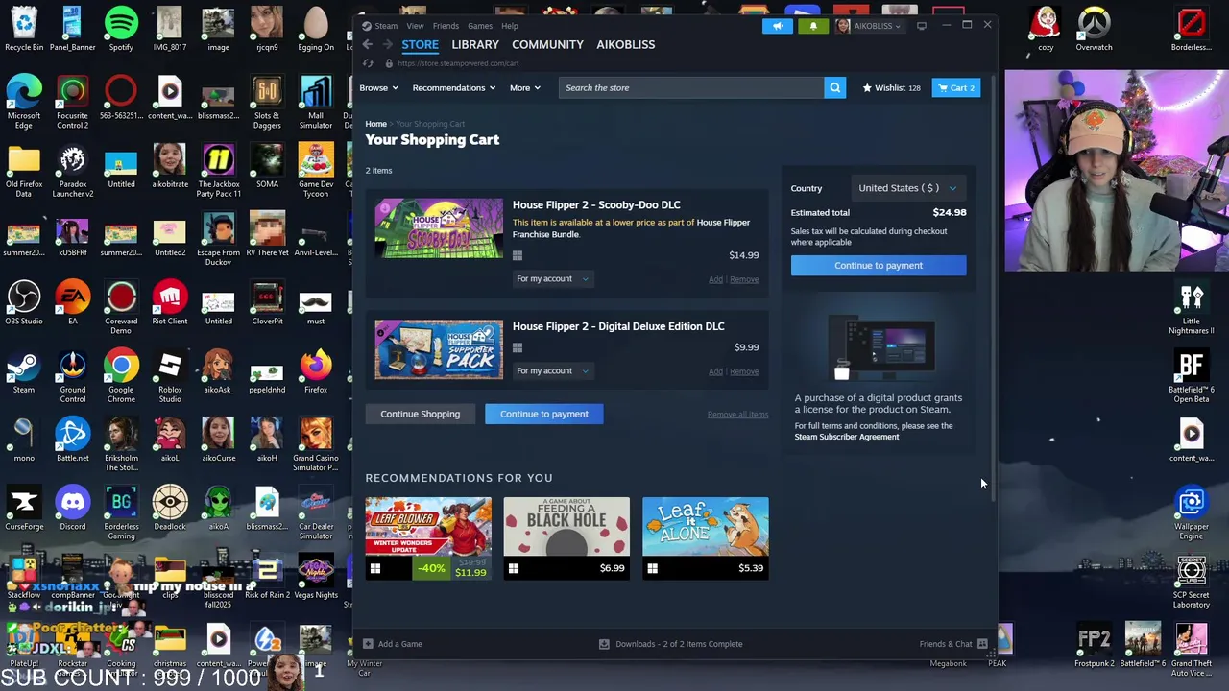Remove the Scooby-Doo DLC from cart
Viewport: 1229px width, 691px height.
[x=744, y=279]
